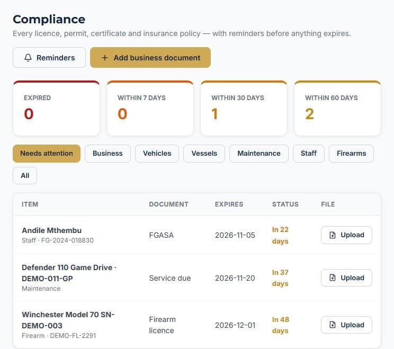Switch to the Business filter tab
The image size is (394, 349).
108,154
